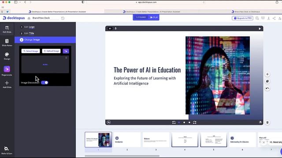Click the presentation settings icon in top bar
Screen dimensions: 282x158
click(257, 18)
